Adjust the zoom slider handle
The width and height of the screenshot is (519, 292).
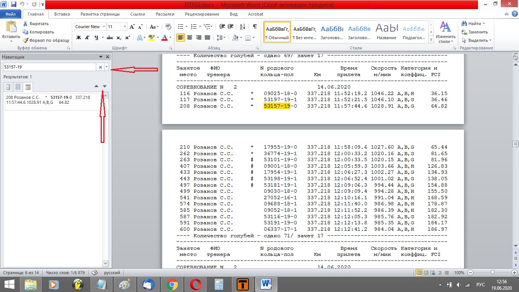click(x=492, y=272)
